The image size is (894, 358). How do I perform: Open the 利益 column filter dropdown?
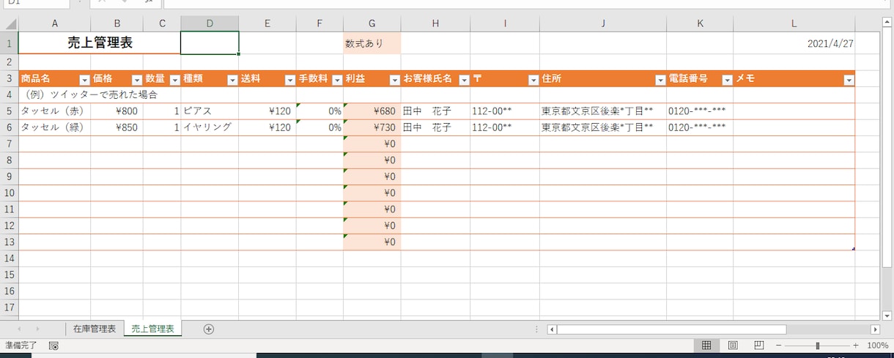pyautogui.click(x=394, y=81)
